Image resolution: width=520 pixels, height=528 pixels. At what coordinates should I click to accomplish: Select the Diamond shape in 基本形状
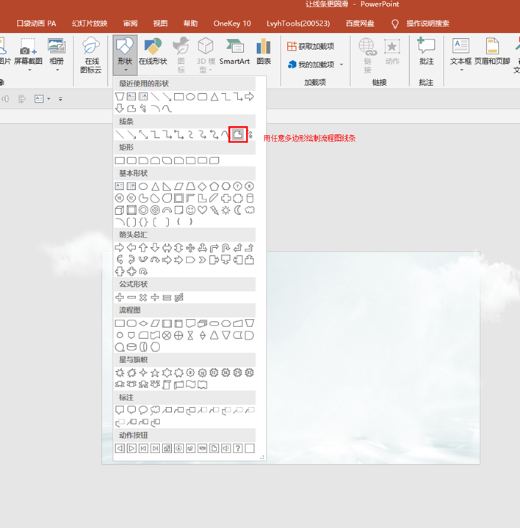point(202,186)
